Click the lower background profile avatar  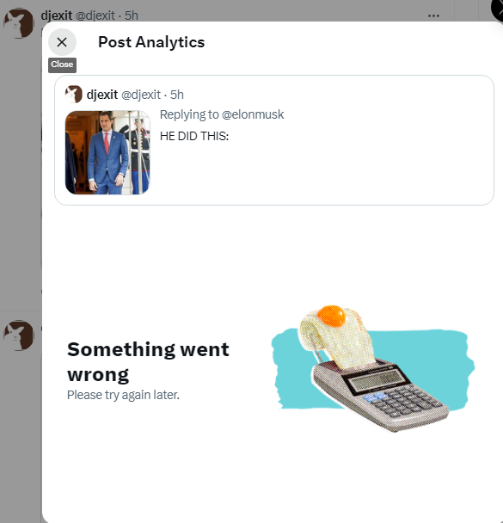tap(19, 335)
